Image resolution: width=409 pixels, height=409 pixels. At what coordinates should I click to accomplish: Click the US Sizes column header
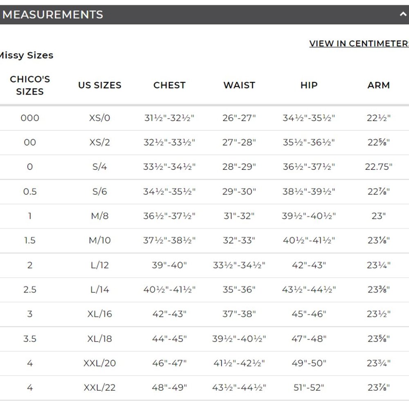(x=100, y=85)
